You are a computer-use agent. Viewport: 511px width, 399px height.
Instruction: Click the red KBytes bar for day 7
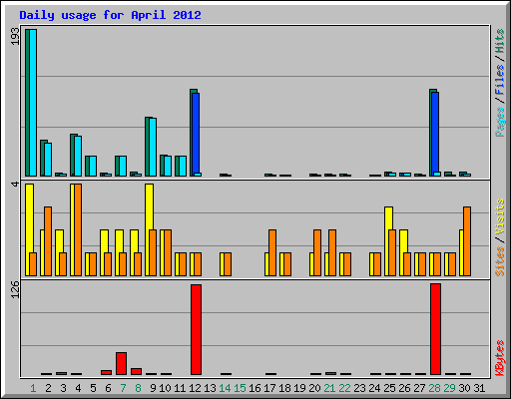point(121,363)
